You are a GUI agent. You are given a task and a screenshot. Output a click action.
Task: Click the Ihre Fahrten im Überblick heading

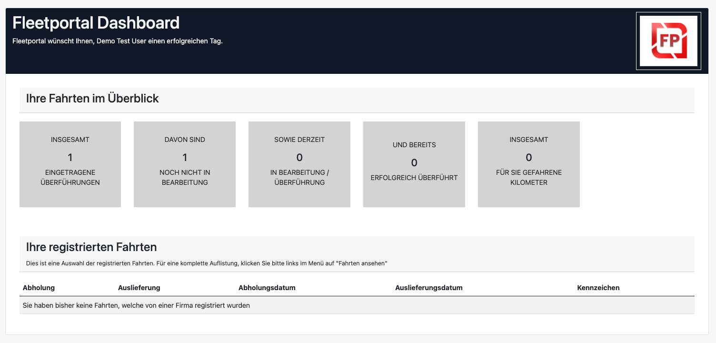[92, 99]
